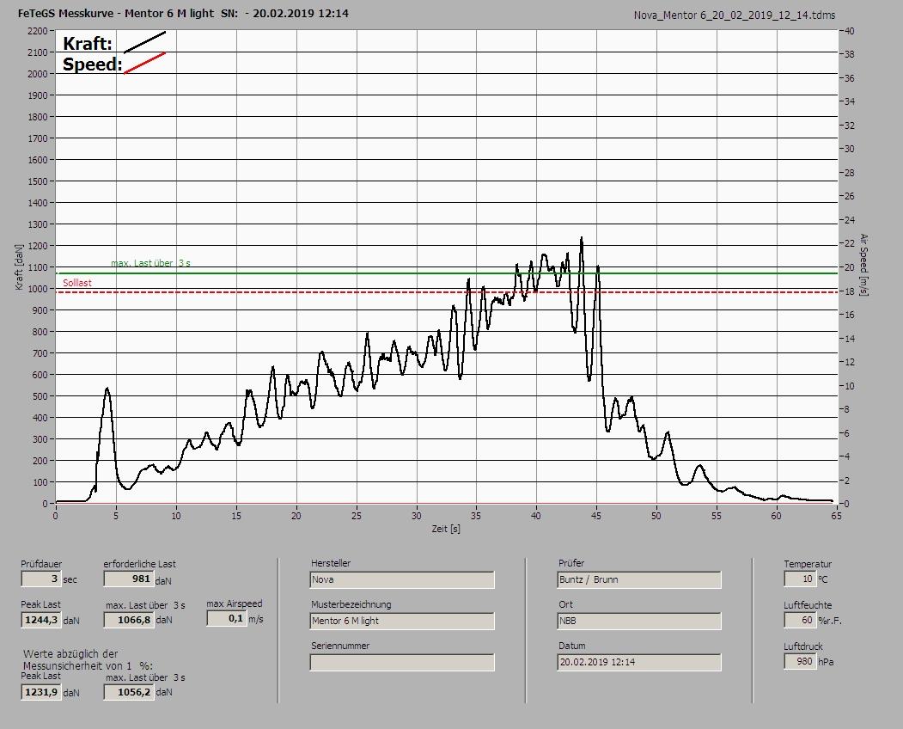Screen dimensions: 903x729
Task: Click the 'Prüfer' label
Action: [571, 563]
